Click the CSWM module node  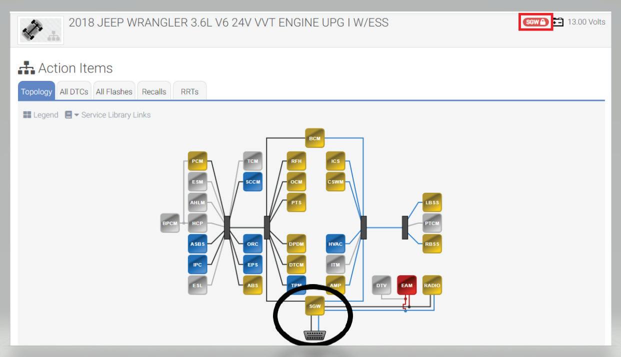[x=335, y=182]
